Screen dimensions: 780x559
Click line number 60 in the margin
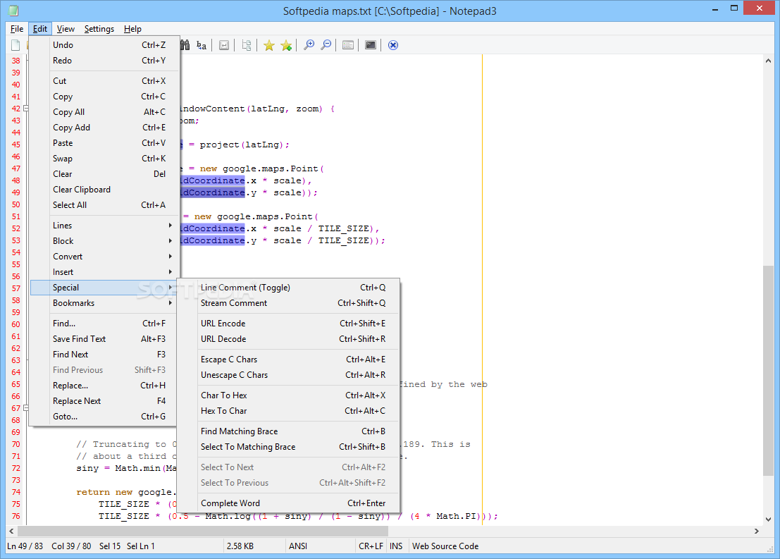tap(16, 324)
